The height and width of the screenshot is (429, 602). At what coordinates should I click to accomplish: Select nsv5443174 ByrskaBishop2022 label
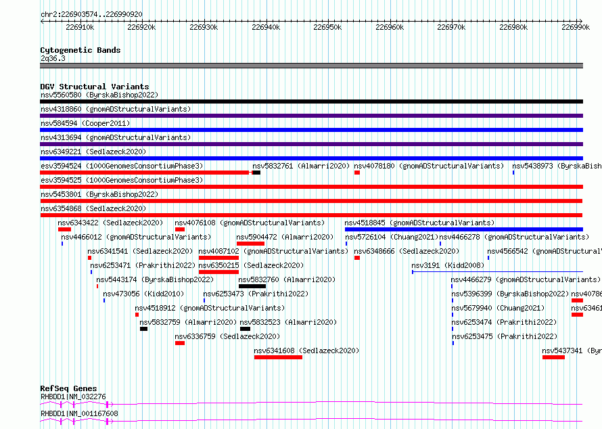[x=155, y=279]
